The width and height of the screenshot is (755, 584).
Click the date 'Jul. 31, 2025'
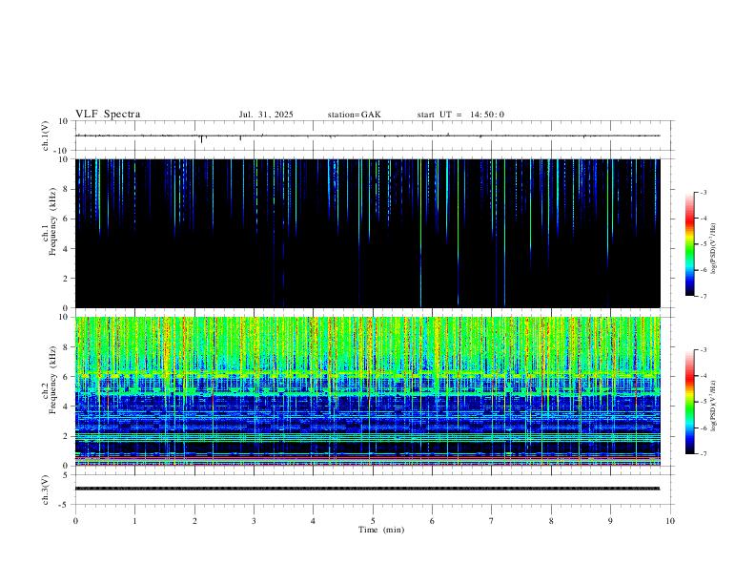[266, 115]
